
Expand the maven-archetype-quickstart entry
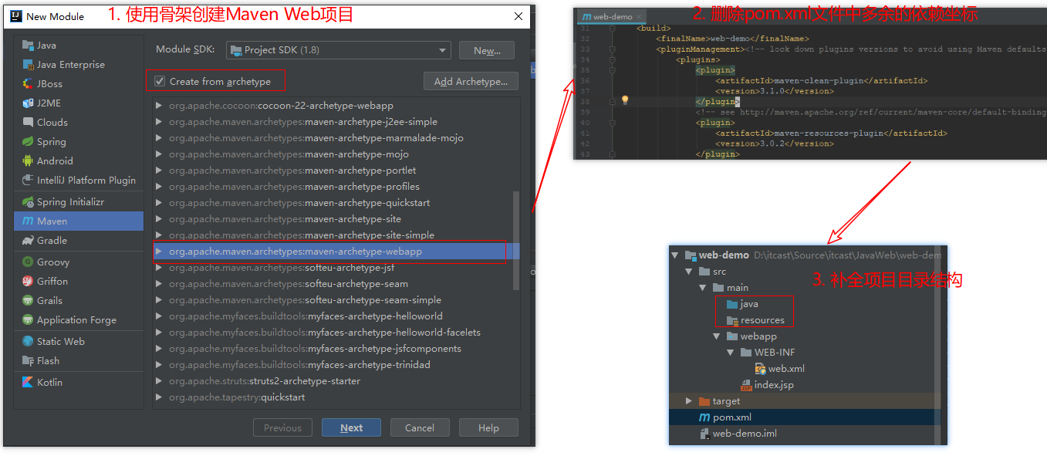pos(159,203)
